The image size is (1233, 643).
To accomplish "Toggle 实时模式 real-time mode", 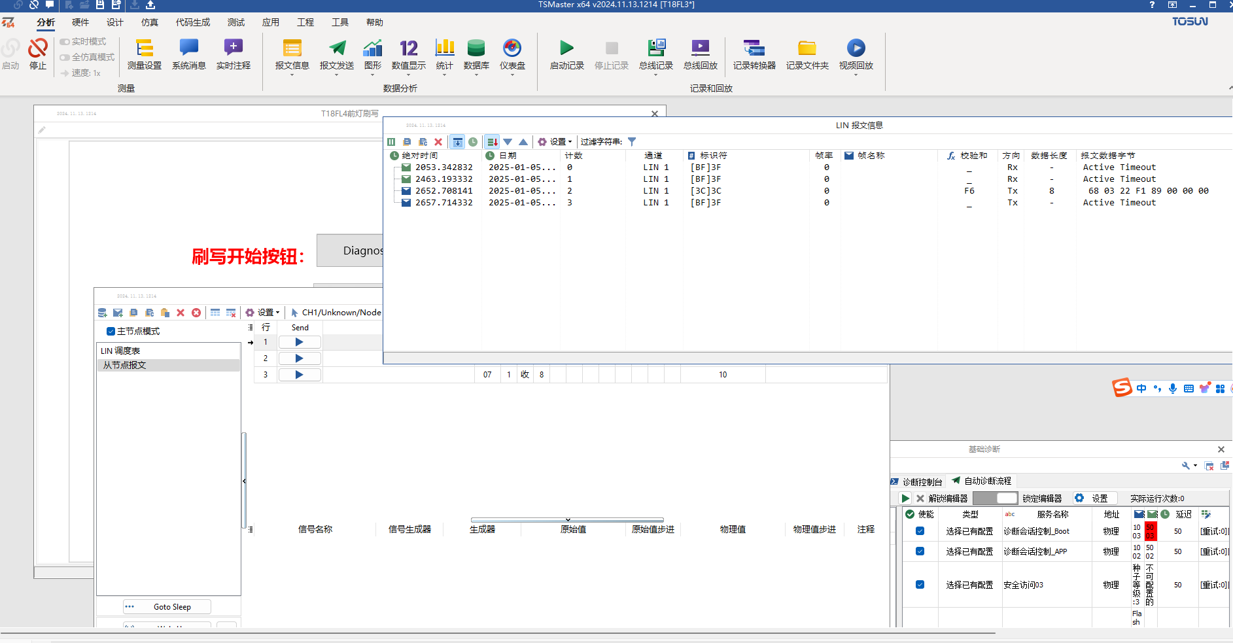I will (x=83, y=41).
